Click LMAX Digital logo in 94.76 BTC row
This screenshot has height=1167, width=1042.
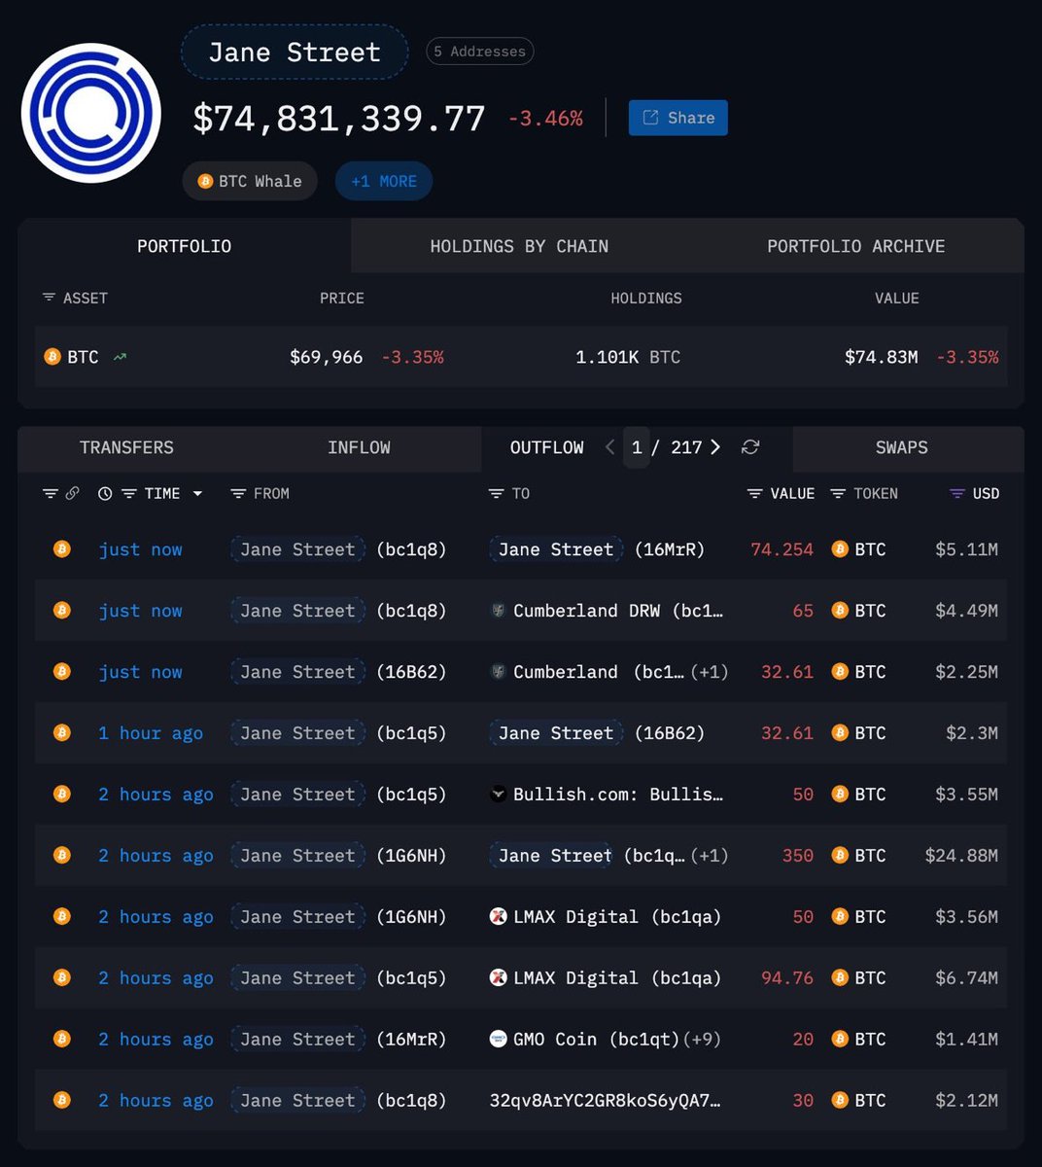click(498, 977)
